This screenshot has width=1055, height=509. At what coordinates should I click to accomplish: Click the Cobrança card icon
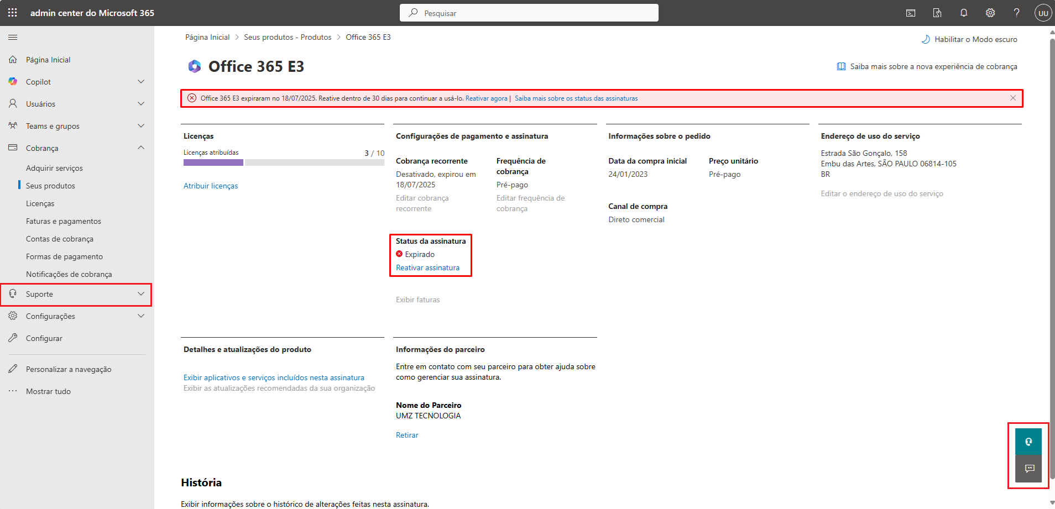tap(13, 148)
